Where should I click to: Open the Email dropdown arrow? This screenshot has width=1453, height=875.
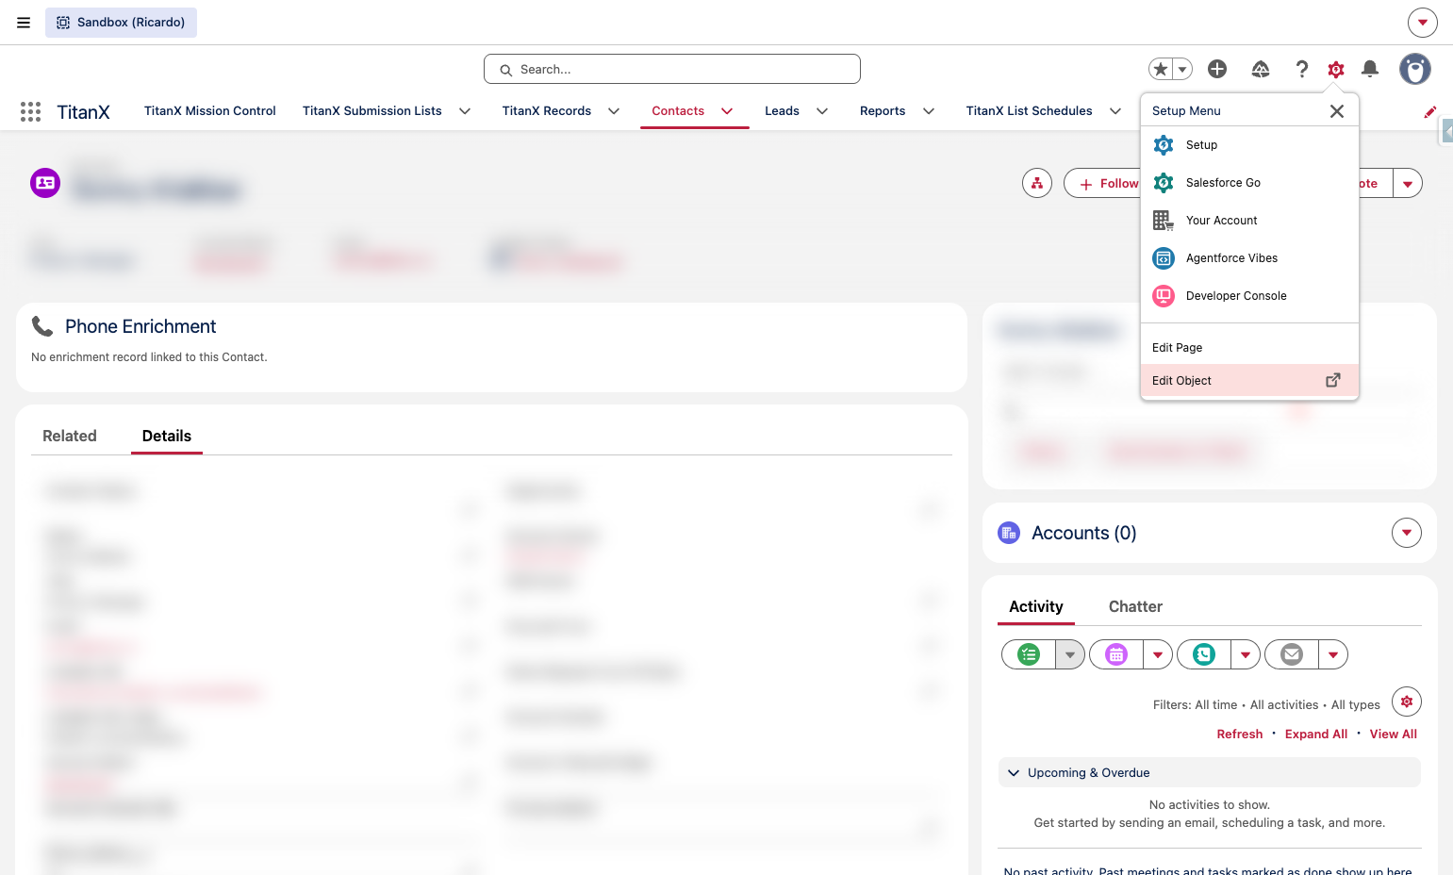coord(1333,654)
